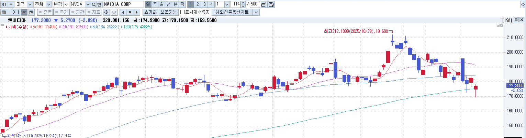Toggle the 1x1 chart layout button
Viewport: 526px width, 138px height.
click(24, 12)
